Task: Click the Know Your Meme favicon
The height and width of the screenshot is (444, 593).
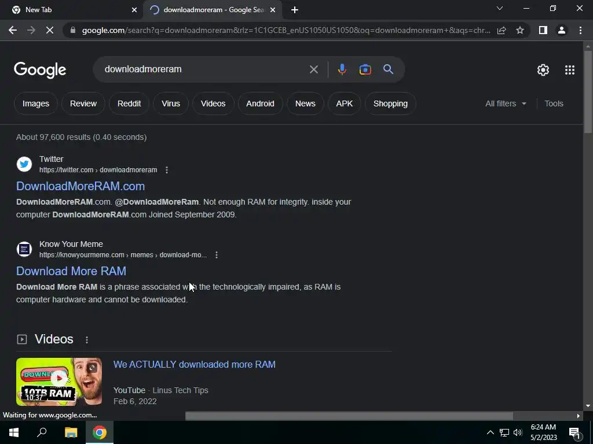Action: click(24, 249)
